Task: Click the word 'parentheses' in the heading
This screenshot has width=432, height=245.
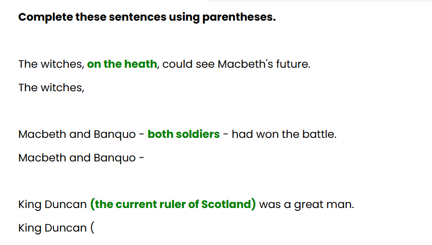Action: (x=238, y=17)
